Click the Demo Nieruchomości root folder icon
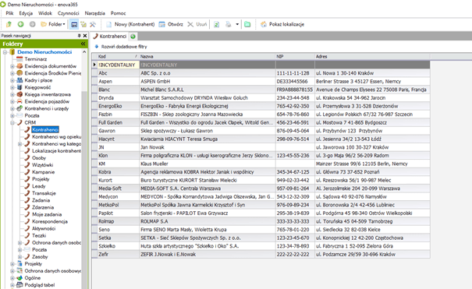The height and width of the screenshot is (289, 472). (12, 52)
